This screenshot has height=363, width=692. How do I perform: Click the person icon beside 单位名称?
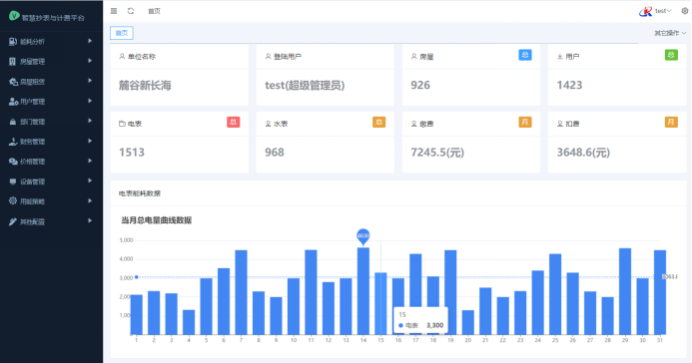tap(122, 57)
